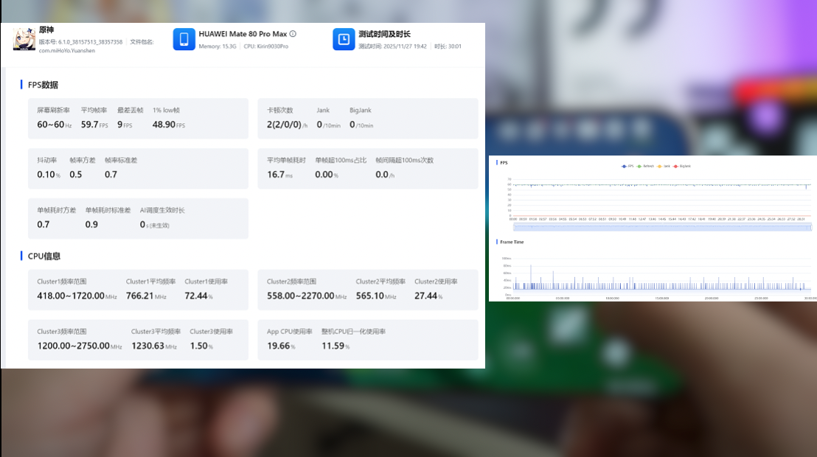Image resolution: width=817 pixels, height=457 pixels.
Task: Toggle the Jank series in chart legend
Action: pyautogui.click(x=664, y=167)
